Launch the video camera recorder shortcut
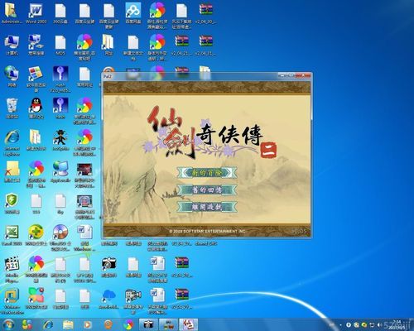Viewport: 414px width, 331px height. [133, 301]
